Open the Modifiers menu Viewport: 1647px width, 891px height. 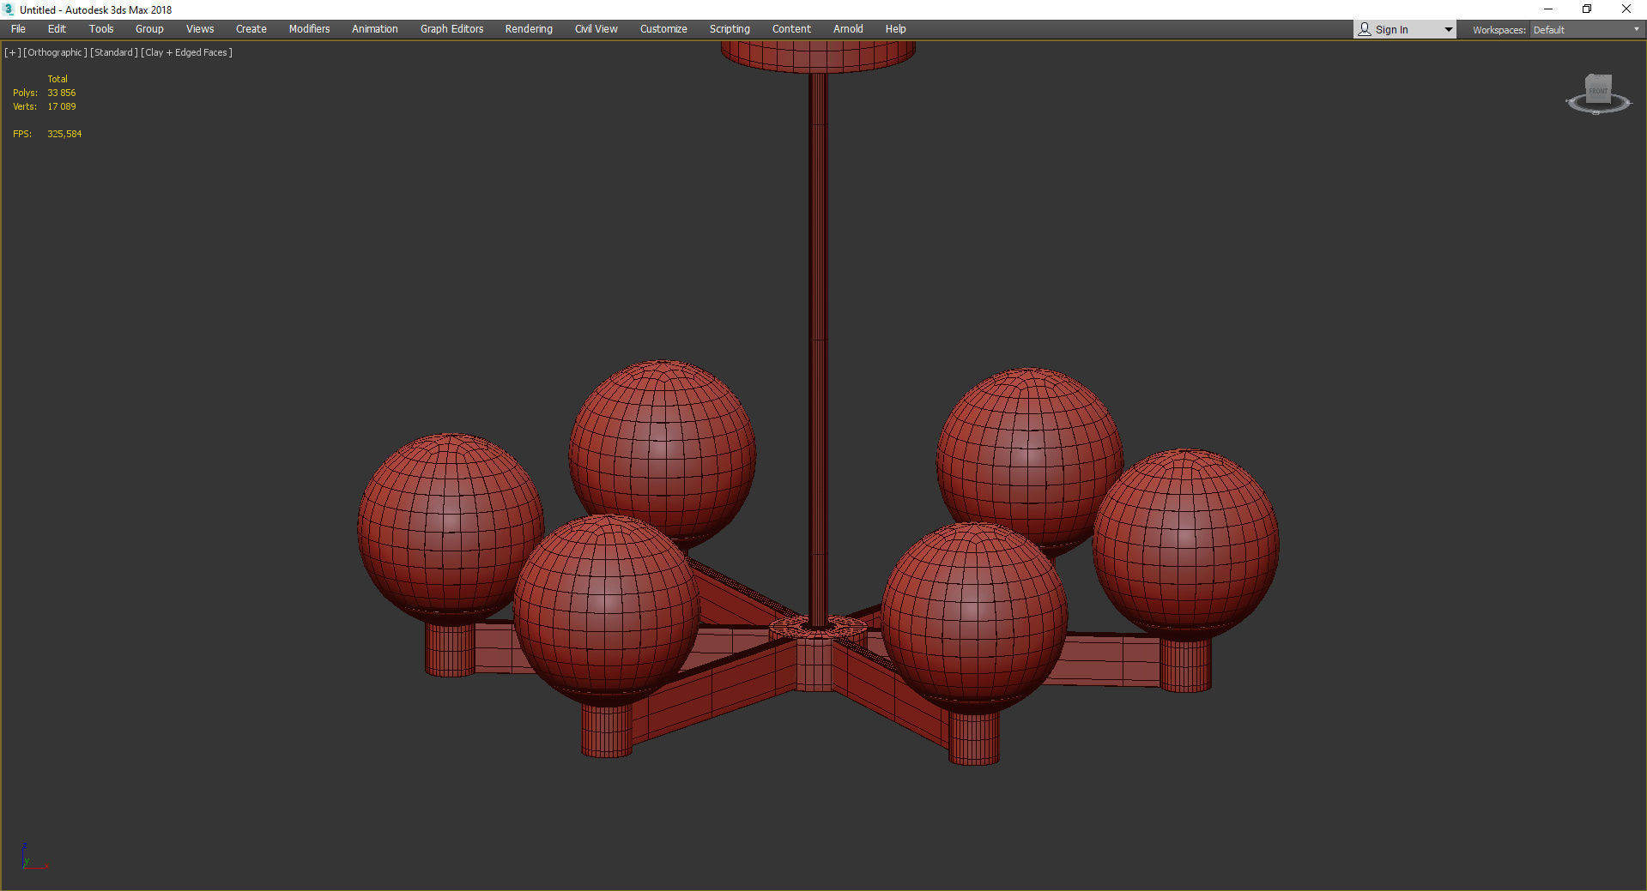click(x=309, y=29)
